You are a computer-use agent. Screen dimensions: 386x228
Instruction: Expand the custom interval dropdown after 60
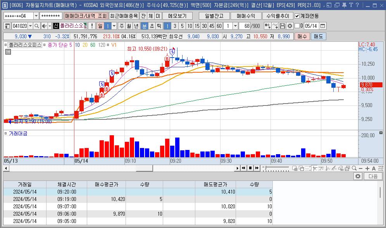click(235, 26)
